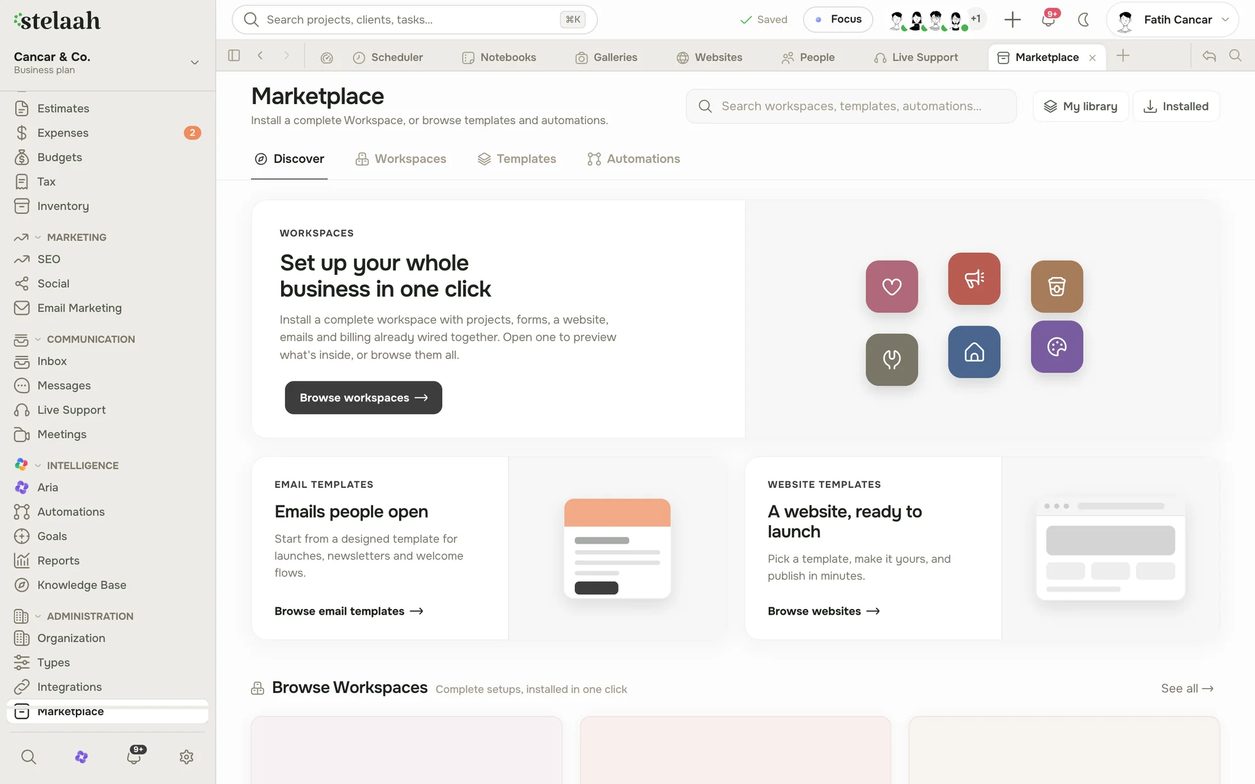The image size is (1255, 784).
Task: Open Knowledge Base in the sidebar
Action: tap(107, 585)
